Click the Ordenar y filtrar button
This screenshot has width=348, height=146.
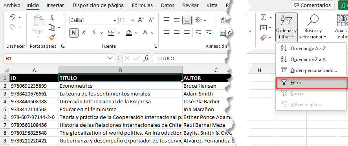(x=286, y=27)
